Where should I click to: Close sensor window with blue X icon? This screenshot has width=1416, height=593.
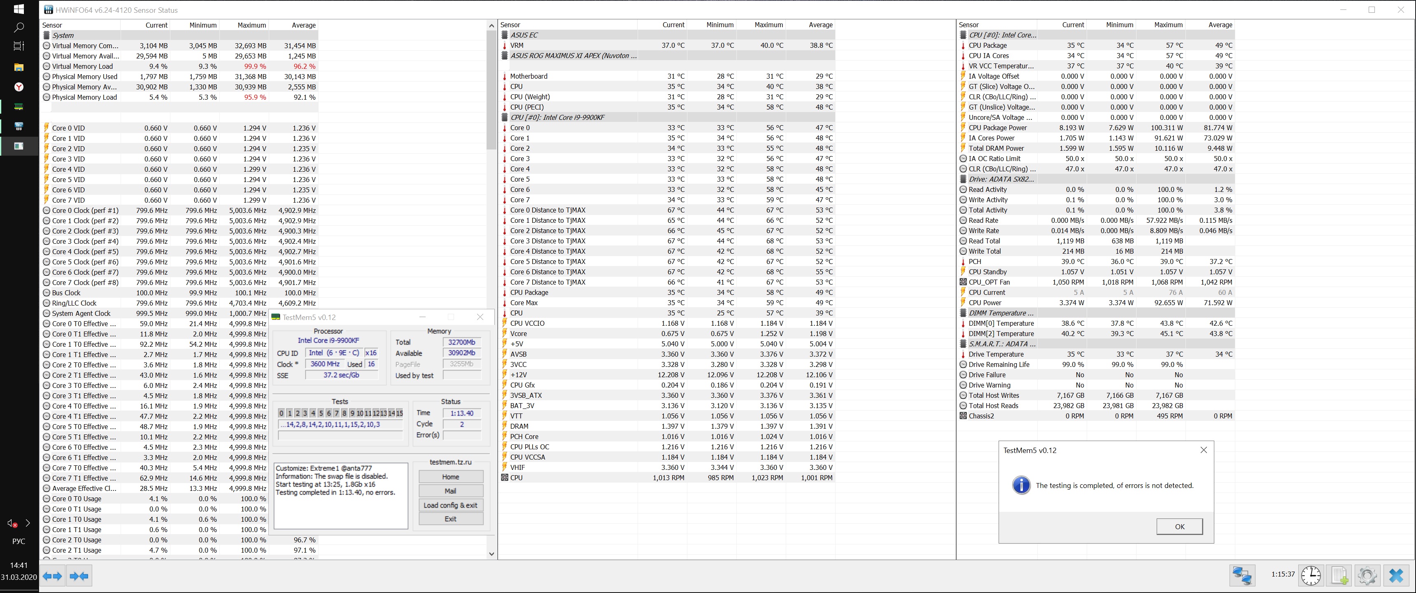click(1396, 575)
